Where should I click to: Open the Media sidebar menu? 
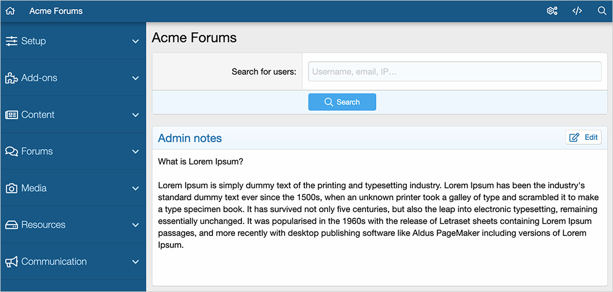[34, 188]
